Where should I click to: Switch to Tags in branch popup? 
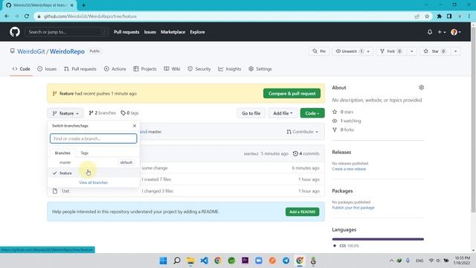click(x=84, y=153)
